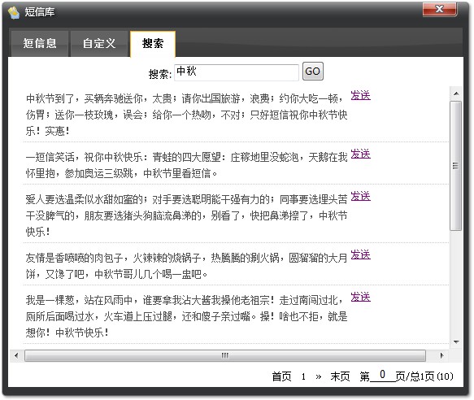This screenshot has width=474, height=400.
Task: Click the 短信库 app icon in title bar
Action: point(14,12)
